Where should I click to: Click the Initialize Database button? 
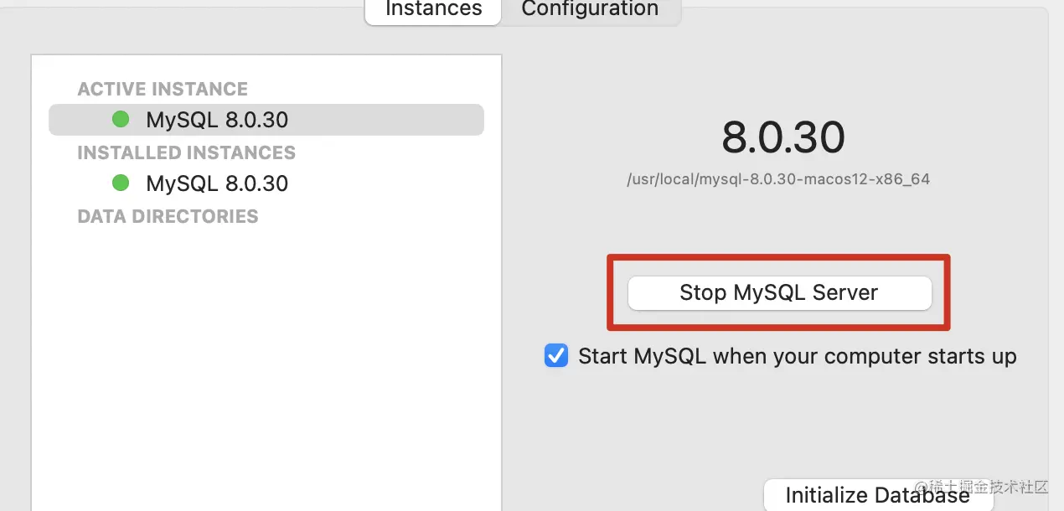pos(877,495)
